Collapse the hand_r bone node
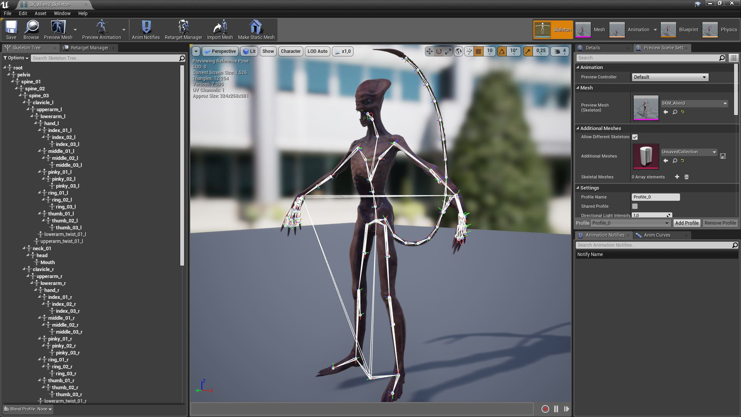741x417 pixels. 36,290
